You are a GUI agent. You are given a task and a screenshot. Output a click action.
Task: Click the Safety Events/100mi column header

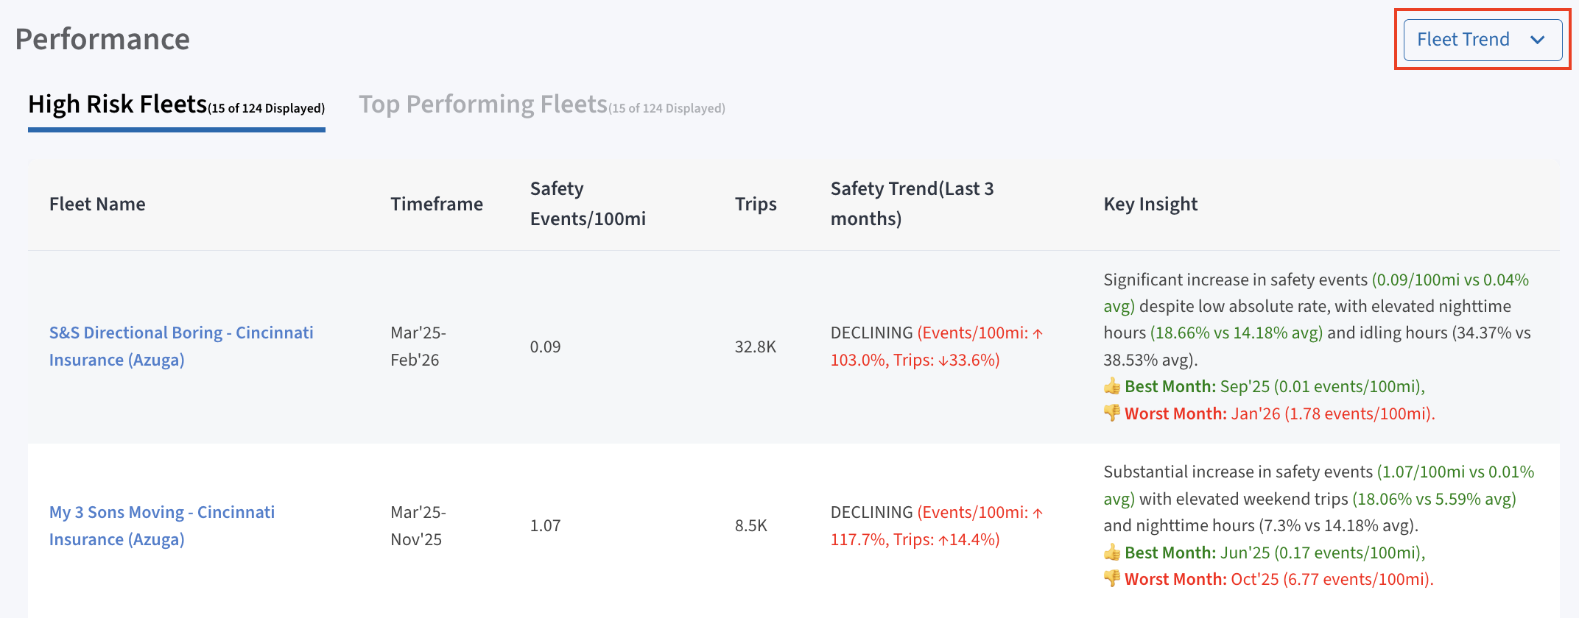[588, 204]
